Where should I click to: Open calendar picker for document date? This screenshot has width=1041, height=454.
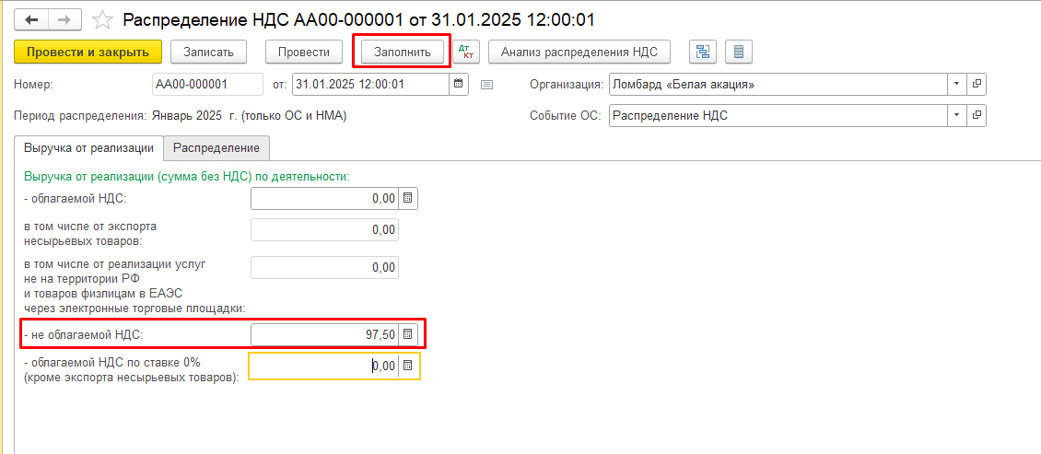coord(458,85)
